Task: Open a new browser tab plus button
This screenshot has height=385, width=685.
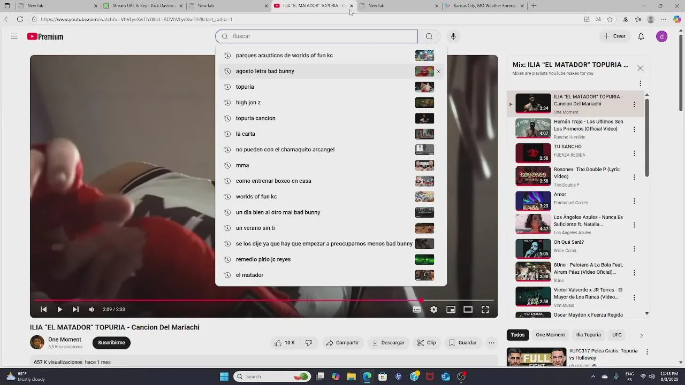Action: (x=534, y=6)
